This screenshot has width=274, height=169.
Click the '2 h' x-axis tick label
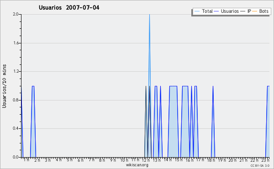click(37, 160)
